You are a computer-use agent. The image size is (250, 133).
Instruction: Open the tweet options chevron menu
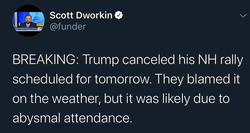click(243, 16)
